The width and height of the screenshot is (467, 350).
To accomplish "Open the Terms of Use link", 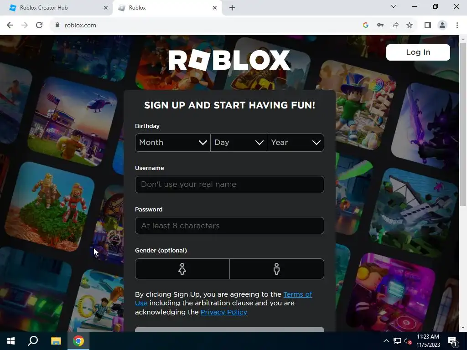I will point(297,294).
